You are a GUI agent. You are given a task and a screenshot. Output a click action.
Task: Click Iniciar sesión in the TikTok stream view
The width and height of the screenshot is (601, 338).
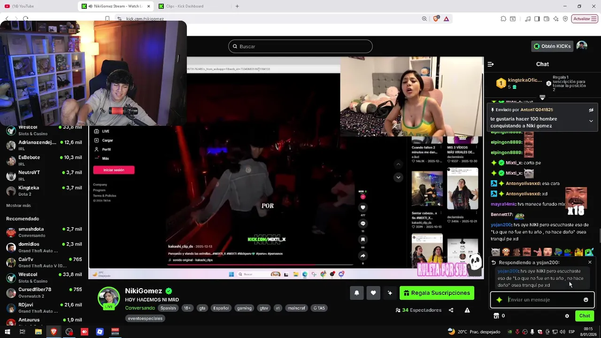coord(114,170)
